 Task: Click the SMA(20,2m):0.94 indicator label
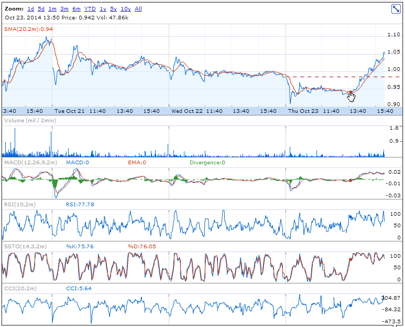pos(28,29)
